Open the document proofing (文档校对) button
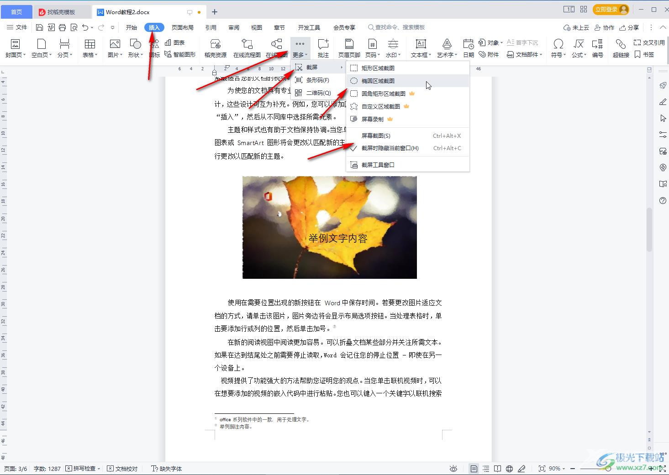This screenshot has width=669, height=475. coord(122,469)
